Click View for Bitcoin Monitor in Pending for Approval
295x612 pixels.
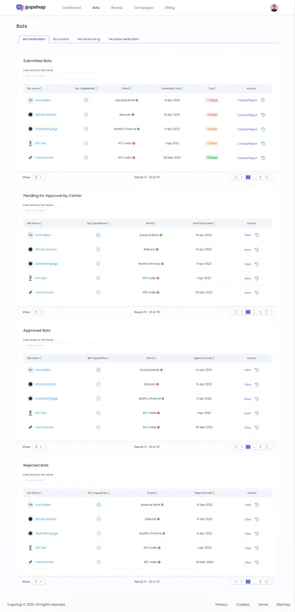coord(247,250)
